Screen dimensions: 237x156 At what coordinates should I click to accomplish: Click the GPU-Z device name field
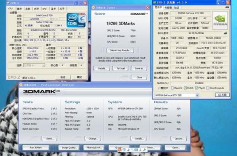pyautogui.click(x=190, y=13)
